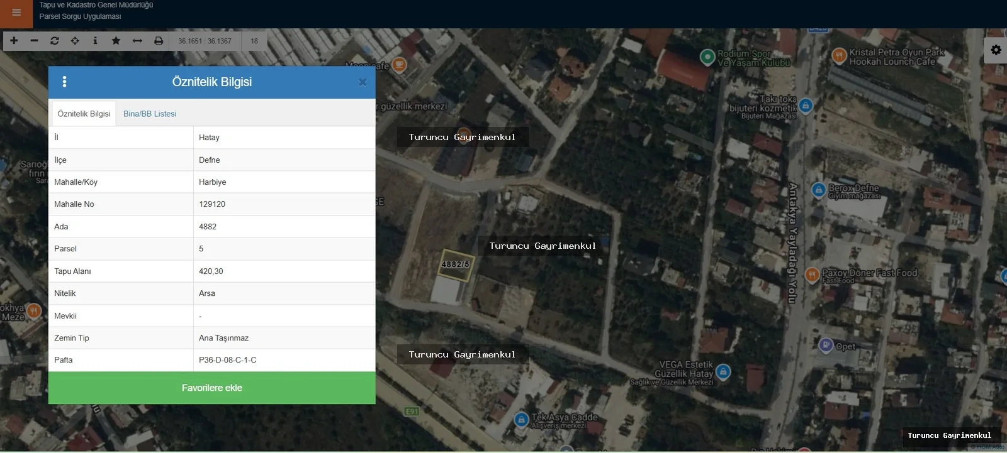Click Nitelik value Arsa
The width and height of the screenshot is (1007, 453).
click(207, 293)
